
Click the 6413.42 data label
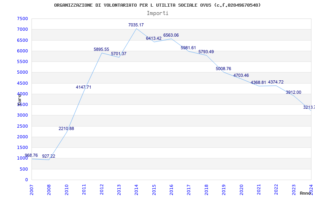(x=154, y=38)
